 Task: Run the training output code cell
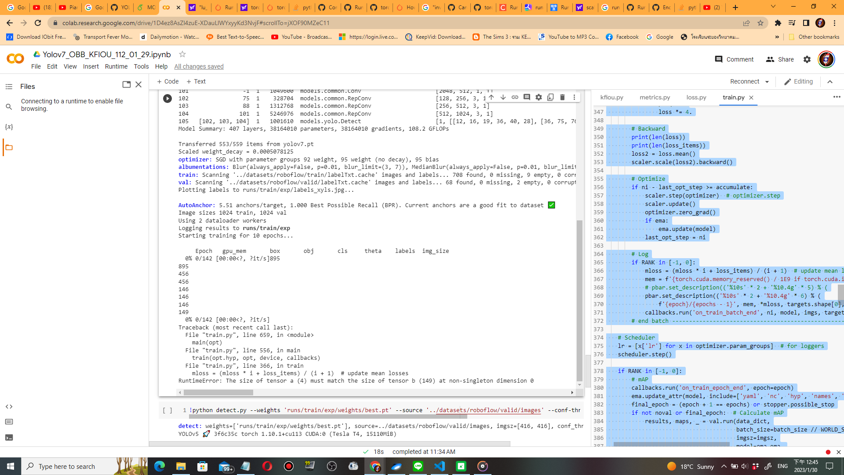coord(167,99)
